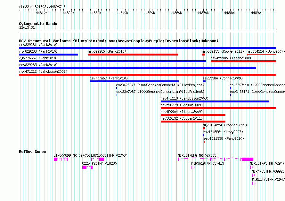Click the MIR4763 arrow glyph
The height and width of the screenshot is (201, 285).
pyautogui.click(x=254, y=175)
